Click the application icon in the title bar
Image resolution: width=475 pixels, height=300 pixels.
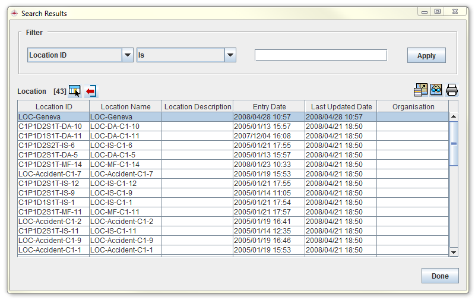coord(14,13)
